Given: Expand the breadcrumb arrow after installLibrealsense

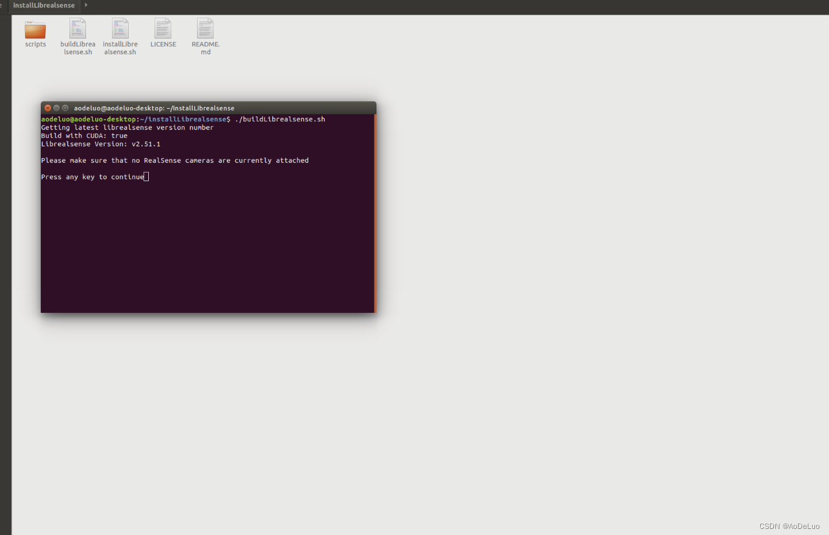Looking at the screenshot, I should coord(85,5).
